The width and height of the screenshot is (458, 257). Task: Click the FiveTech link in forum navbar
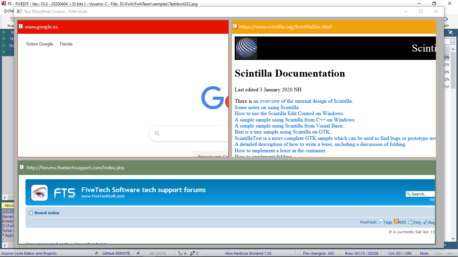tap(368, 222)
